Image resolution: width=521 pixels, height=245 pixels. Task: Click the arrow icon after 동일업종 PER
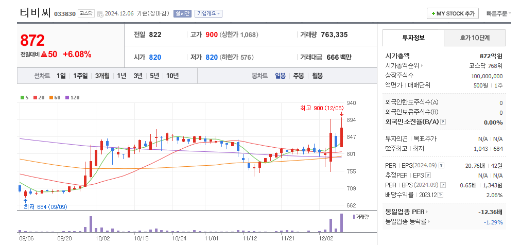(x=427, y=212)
